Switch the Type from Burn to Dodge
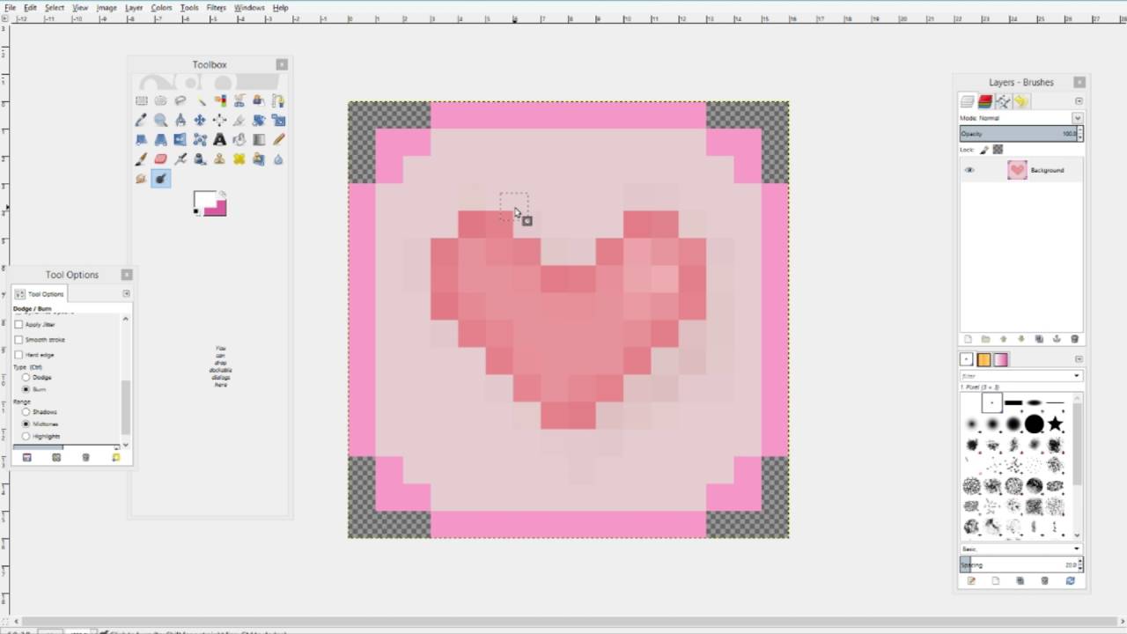Image resolution: width=1127 pixels, height=634 pixels. tap(26, 377)
